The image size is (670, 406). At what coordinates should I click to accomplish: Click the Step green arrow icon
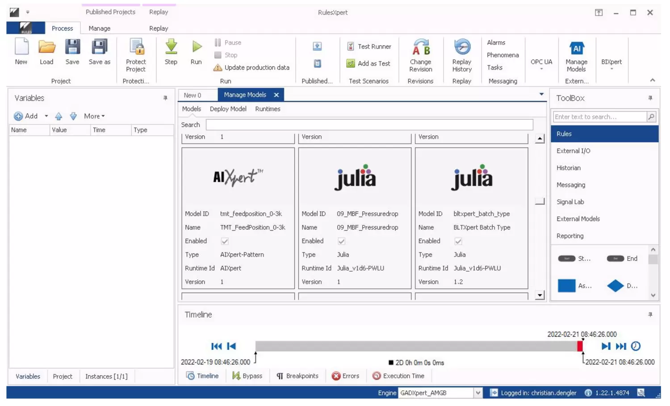pyautogui.click(x=171, y=47)
